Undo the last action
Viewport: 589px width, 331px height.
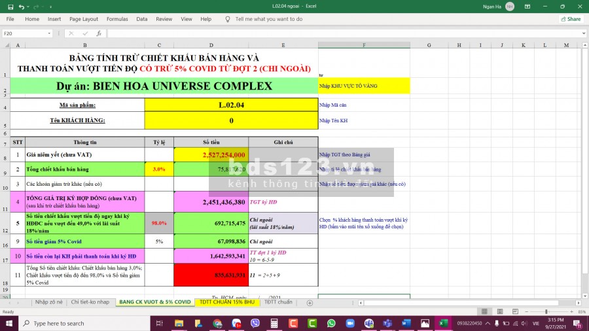click(x=22, y=7)
